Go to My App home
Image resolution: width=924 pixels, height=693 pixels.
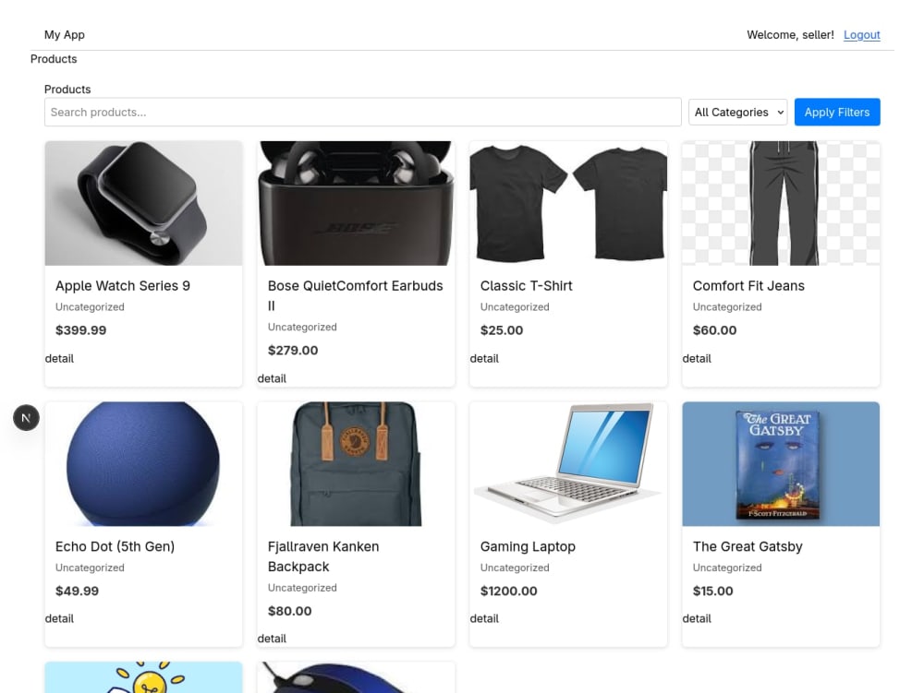65,35
